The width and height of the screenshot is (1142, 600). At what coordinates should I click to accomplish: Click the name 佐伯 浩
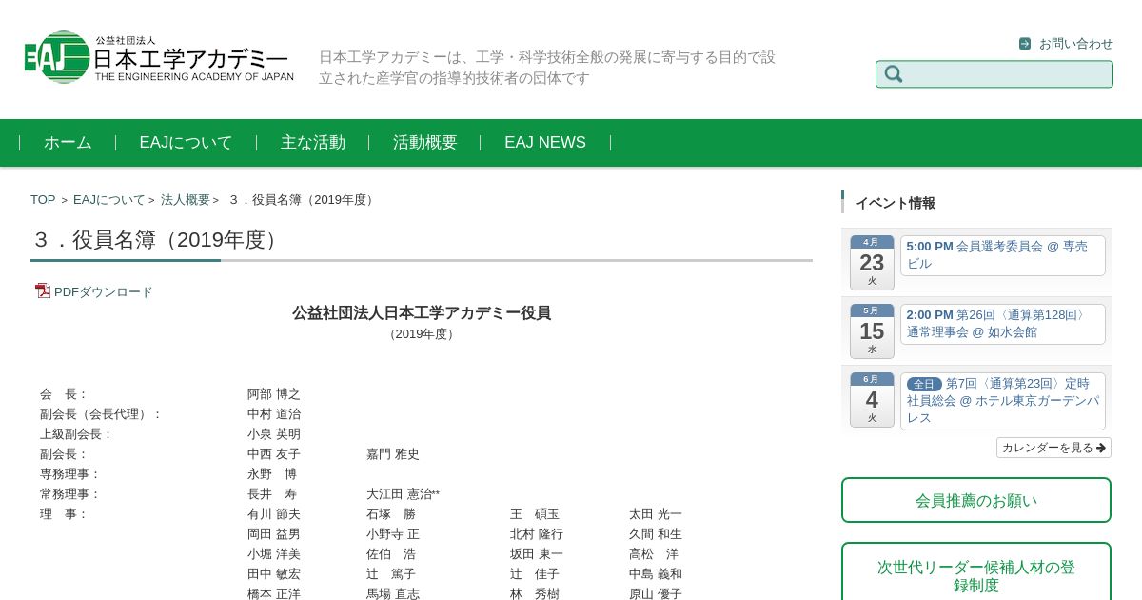391,554
